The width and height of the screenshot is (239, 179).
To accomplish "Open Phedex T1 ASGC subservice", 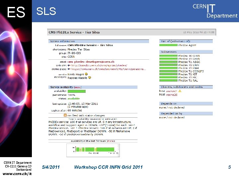I will coord(189,62).
